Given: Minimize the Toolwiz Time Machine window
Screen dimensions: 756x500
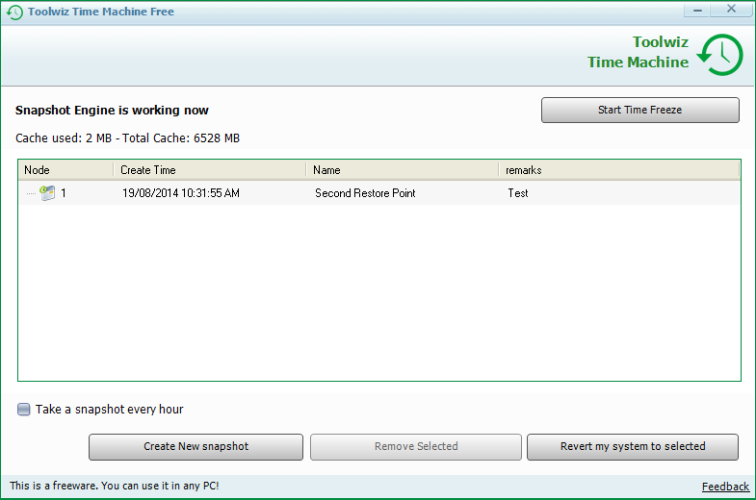Looking at the screenshot, I should coord(697,10).
